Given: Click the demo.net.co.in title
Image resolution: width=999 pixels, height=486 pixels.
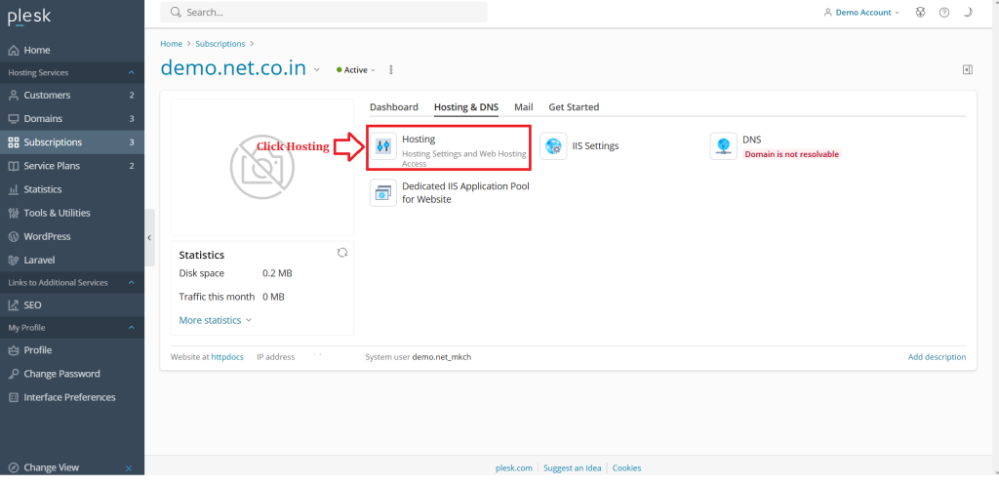Looking at the screenshot, I should coord(234,68).
